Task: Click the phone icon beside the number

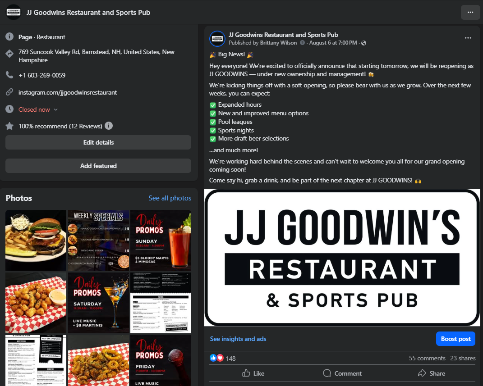Action: click(x=9, y=75)
